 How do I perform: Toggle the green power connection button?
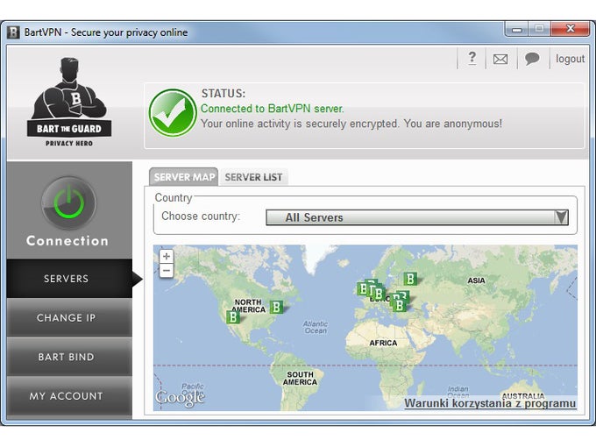point(68,202)
